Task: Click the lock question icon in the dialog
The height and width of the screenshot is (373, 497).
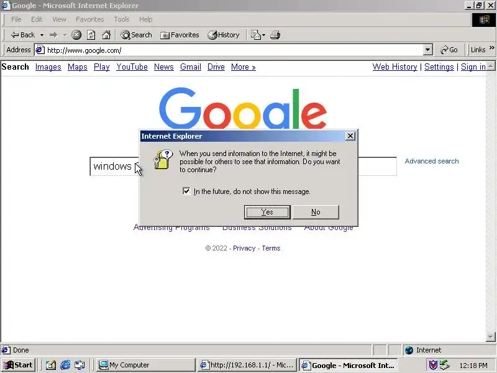Action: (x=163, y=159)
